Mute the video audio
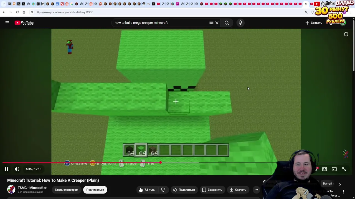 (17, 169)
